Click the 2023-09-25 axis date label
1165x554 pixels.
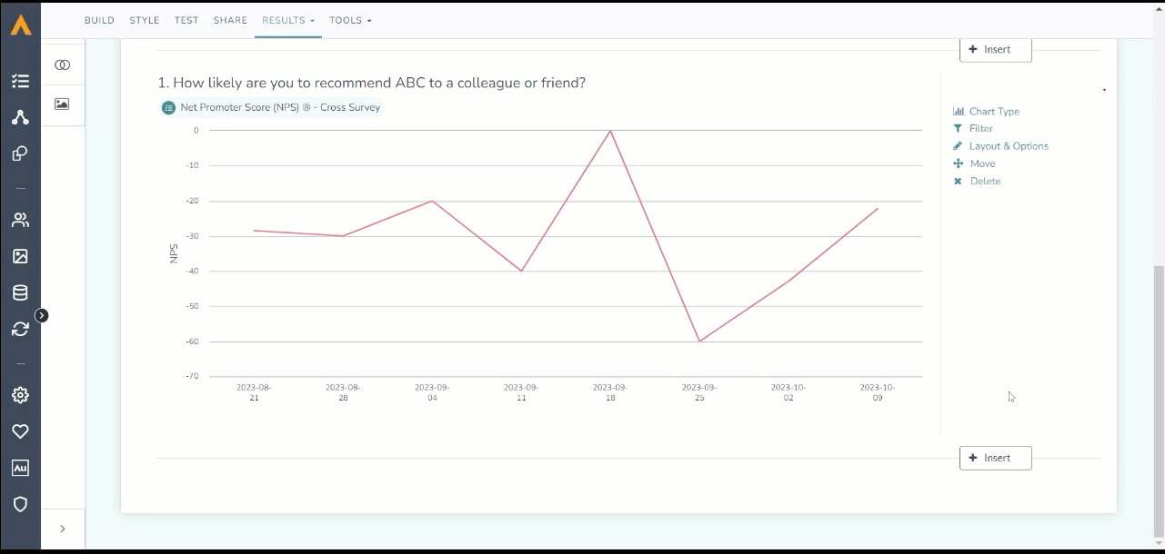[699, 392]
